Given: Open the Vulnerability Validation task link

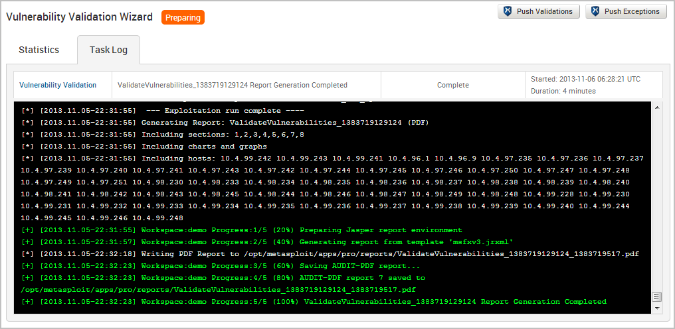Looking at the screenshot, I should click(58, 85).
